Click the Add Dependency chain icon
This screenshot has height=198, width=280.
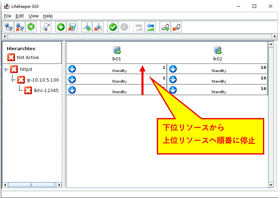(165, 27)
